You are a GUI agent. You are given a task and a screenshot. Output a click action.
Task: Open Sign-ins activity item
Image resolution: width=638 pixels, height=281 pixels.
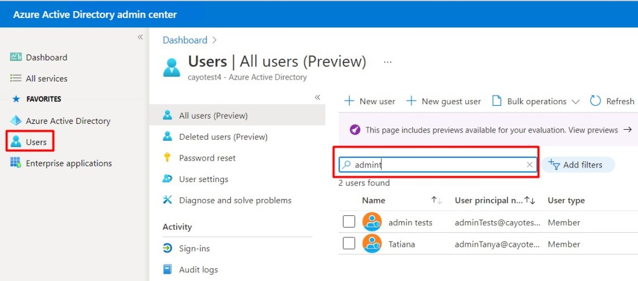tap(194, 248)
